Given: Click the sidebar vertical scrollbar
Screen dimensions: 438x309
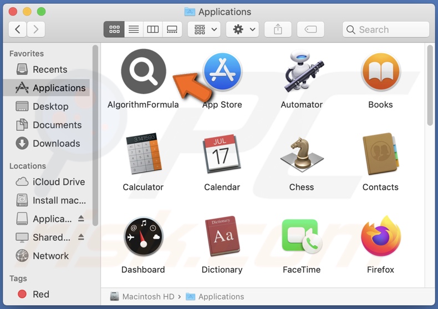Looking at the screenshot, I should pyautogui.click(x=95, y=135).
